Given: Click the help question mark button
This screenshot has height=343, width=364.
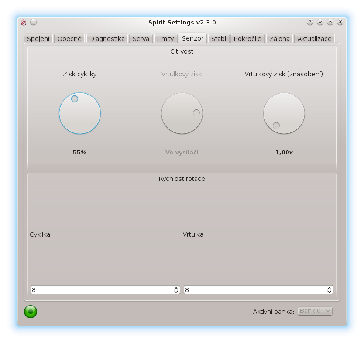Looking at the screenshot, I should click(310, 22).
